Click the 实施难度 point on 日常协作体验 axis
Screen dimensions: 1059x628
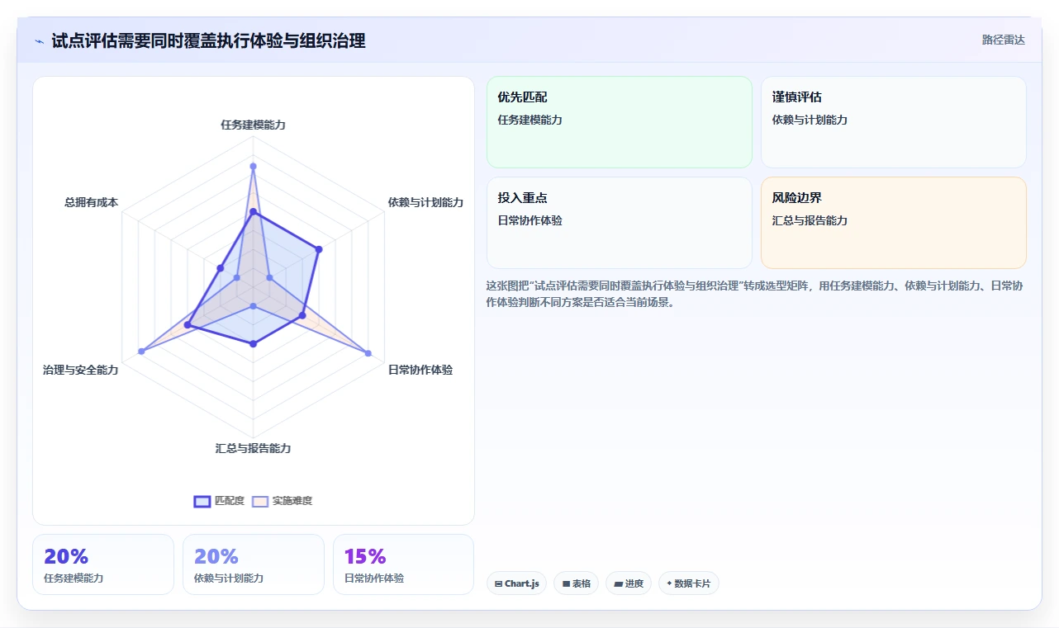coord(368,352)
